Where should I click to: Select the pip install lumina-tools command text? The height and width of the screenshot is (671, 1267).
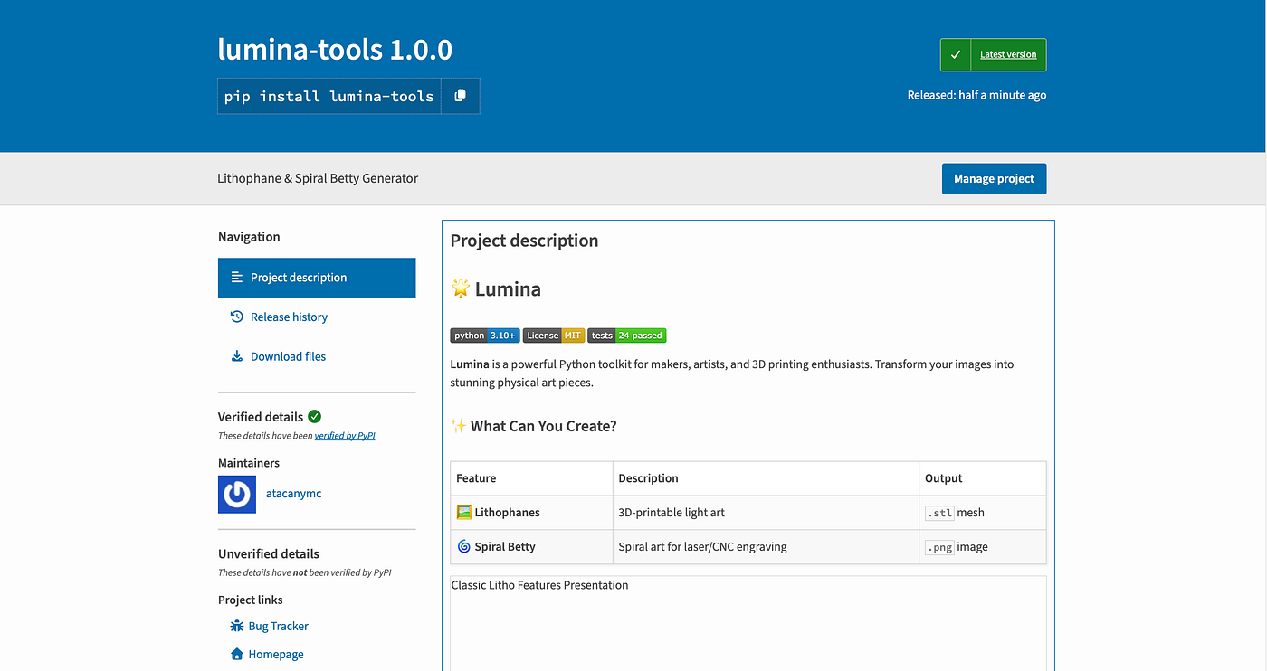329,96
